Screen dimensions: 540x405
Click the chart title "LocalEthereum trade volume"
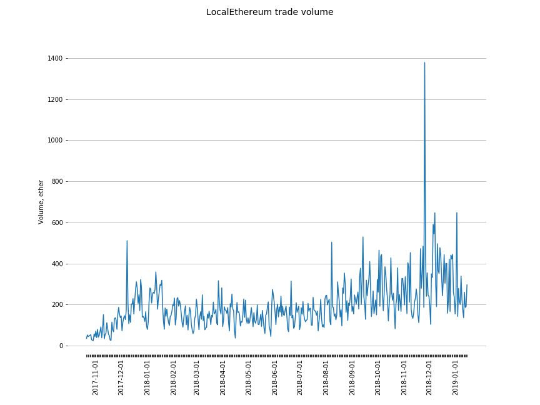tap(269, 12)
